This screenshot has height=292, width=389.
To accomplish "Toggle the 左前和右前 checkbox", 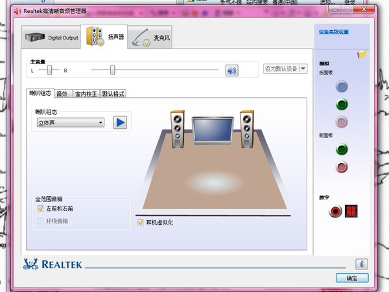I will [40, 208].
